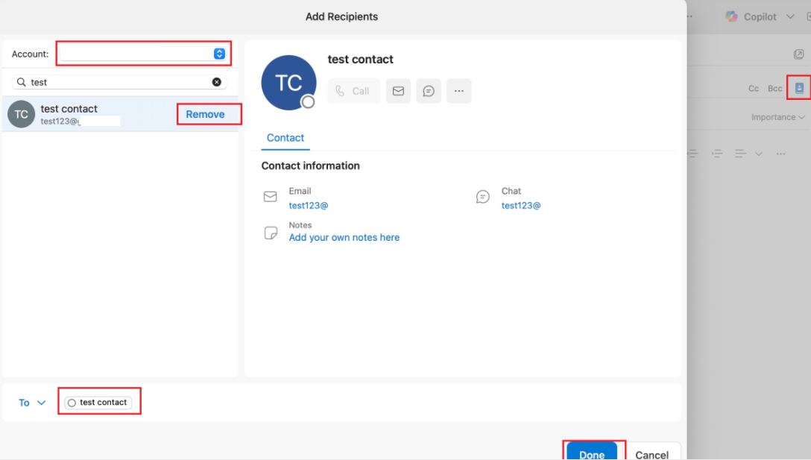811x460 pixels.
Task: Confirm recipients with the Done button
Action: click(x=592, y=452)
